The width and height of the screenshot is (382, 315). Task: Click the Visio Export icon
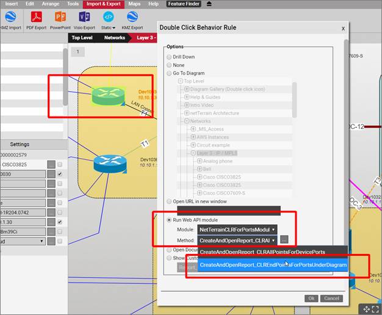click(x=84, y=17)
